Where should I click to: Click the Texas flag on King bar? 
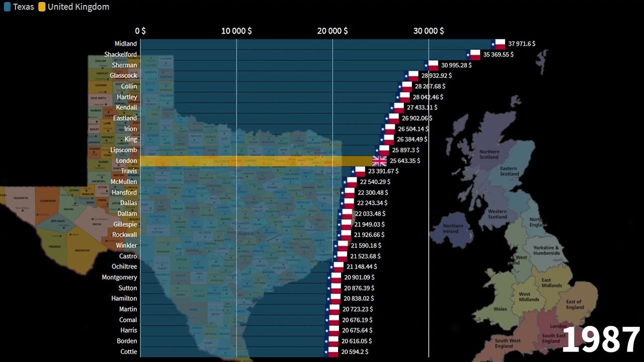pyautogui.click(x=386, y=139)
